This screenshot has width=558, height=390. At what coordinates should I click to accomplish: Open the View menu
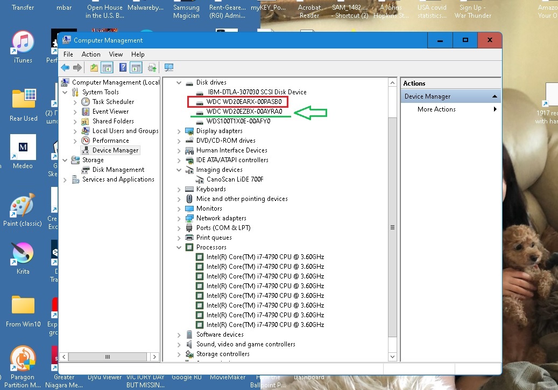116,54
